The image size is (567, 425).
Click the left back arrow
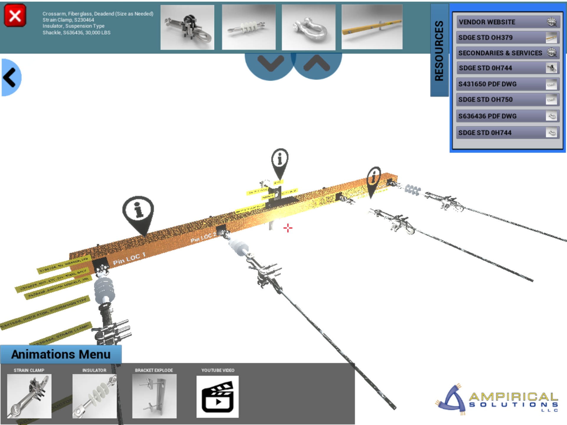[11, 77]
